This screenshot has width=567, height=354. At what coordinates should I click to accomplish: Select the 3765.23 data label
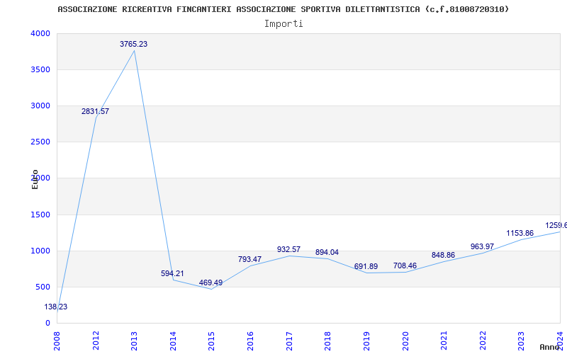[x=134, y=44]
